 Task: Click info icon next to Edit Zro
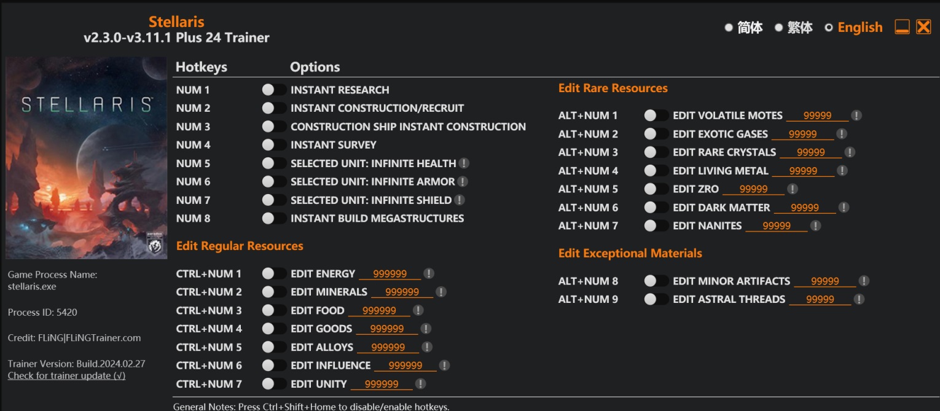point(793,189)
